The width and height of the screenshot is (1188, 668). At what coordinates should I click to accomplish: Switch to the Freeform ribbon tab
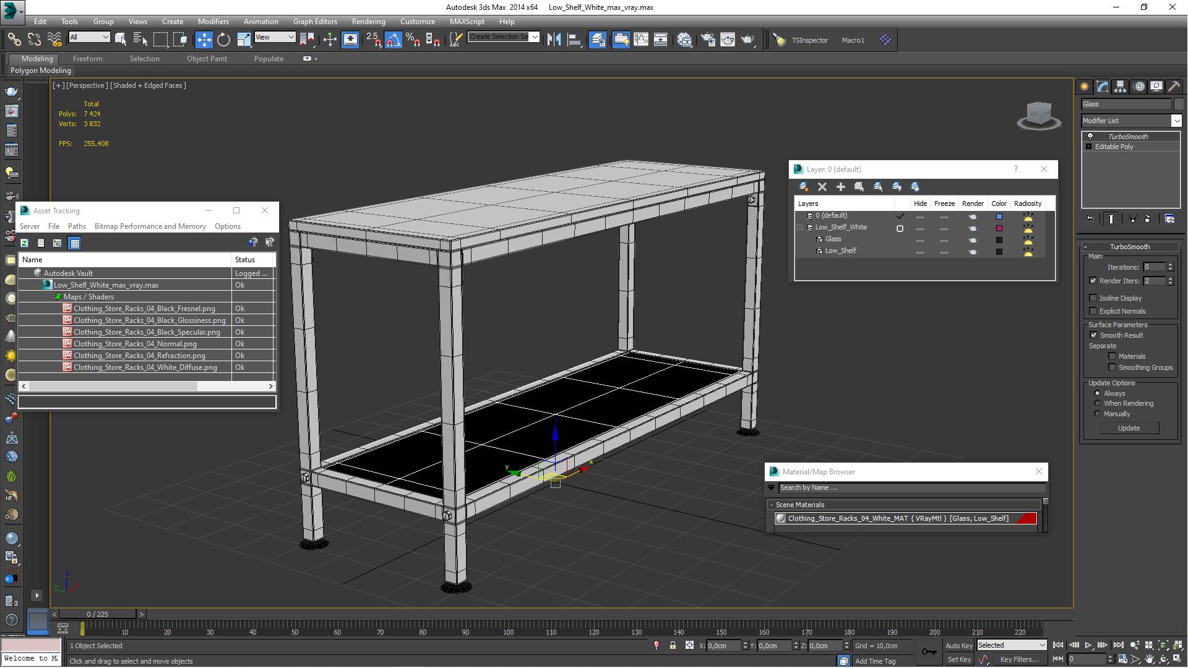[88, 59]
